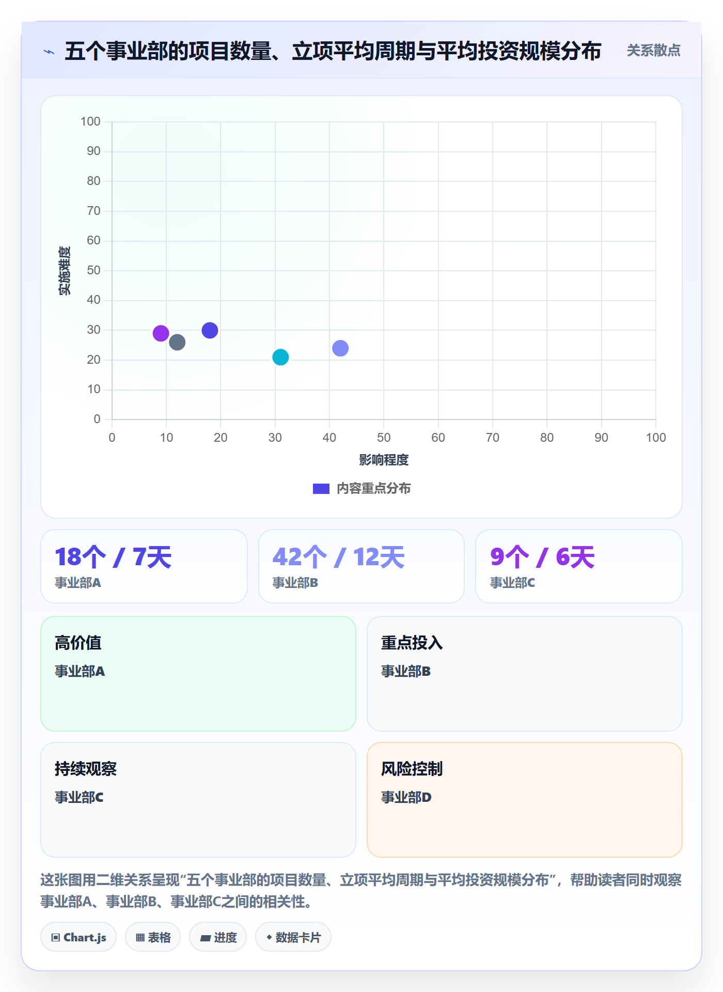Click the 关系散点 label in header
The height and width of the screenshot is (992, 723).
click(x=653, y=51)
